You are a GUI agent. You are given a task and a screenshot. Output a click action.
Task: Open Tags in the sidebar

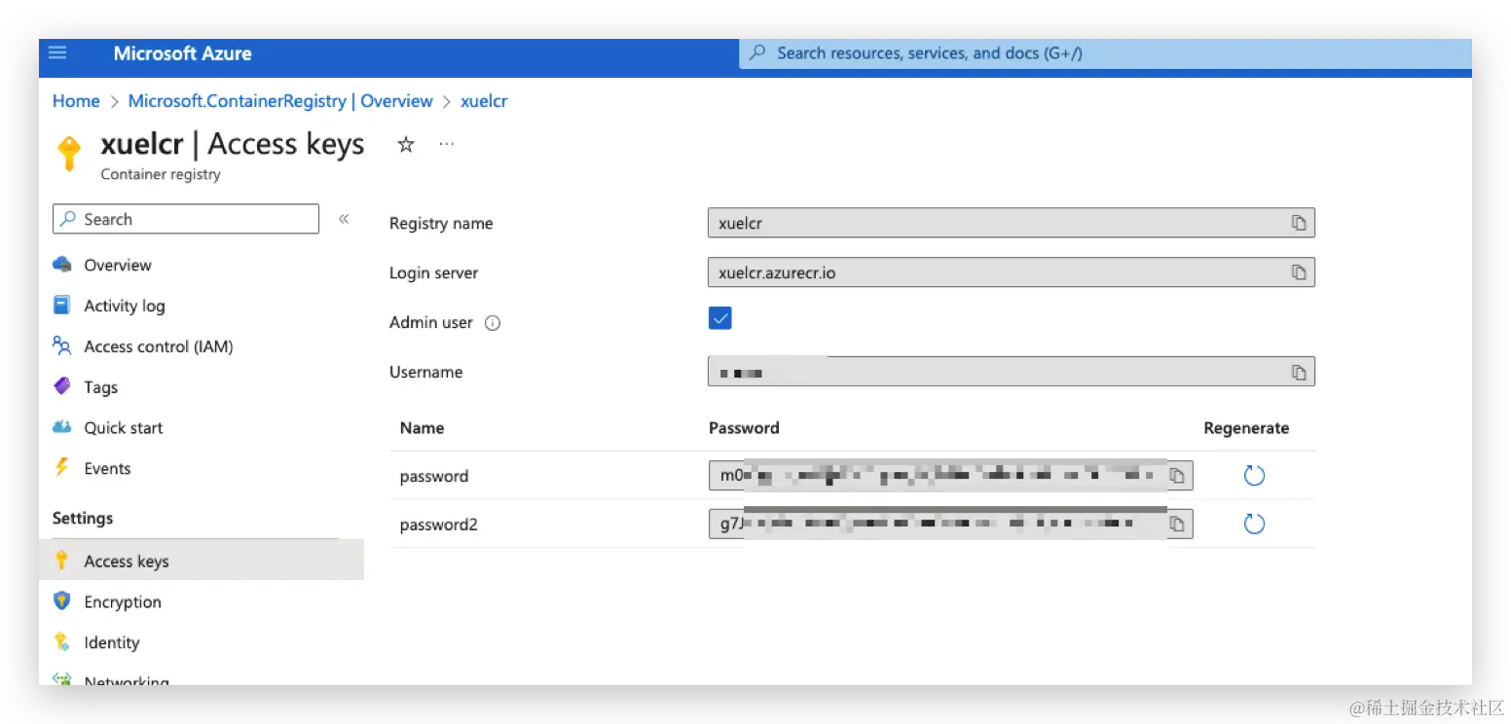pyautogui.click(x=100, y=387)
